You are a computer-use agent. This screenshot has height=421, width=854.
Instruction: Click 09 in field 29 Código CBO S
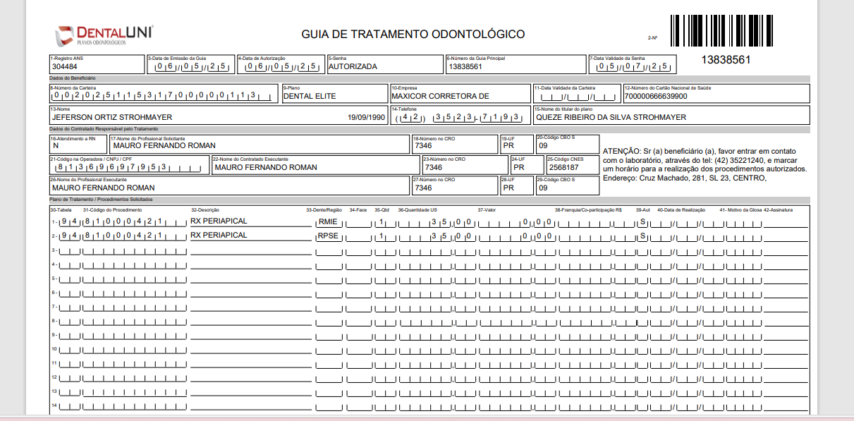point(542,188)
